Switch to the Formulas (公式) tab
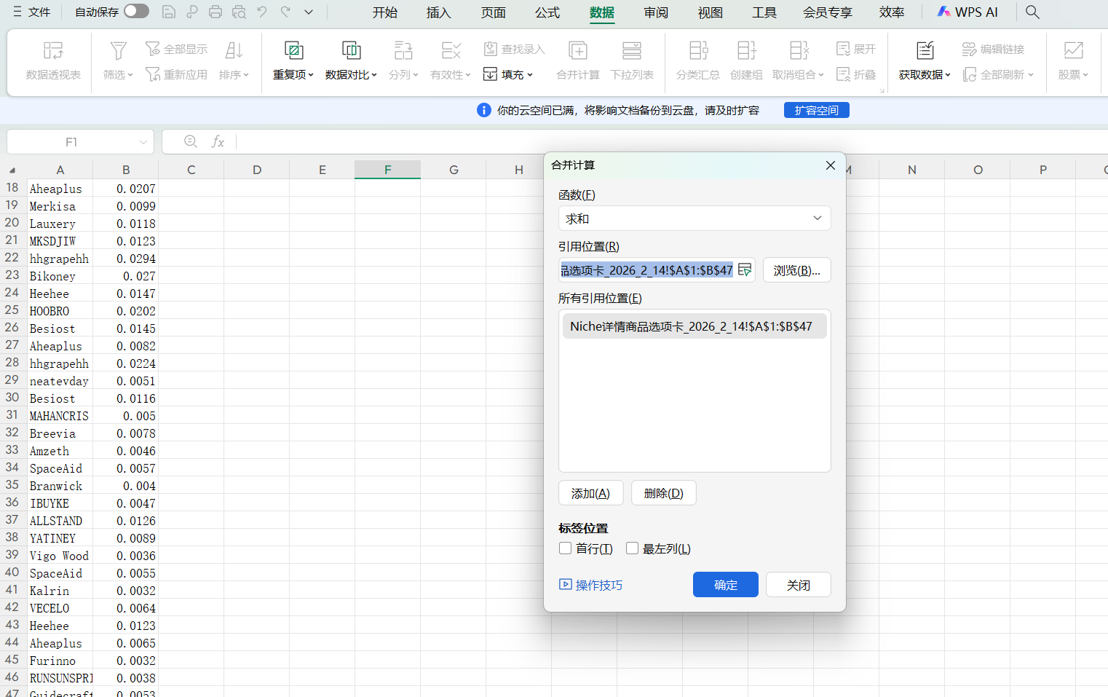The height and width of the screenshot is (697, 1108). tap(547, 12)
